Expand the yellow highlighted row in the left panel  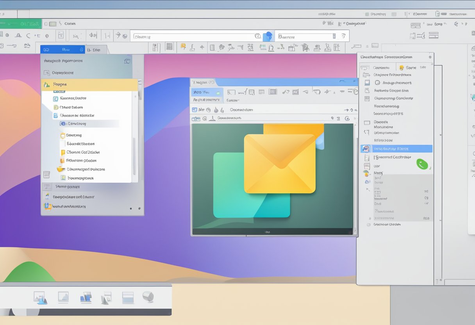pyautogui.click(x=89, y=84)
